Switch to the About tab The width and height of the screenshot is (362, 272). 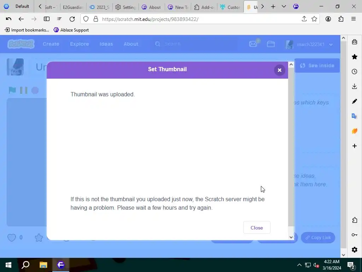152,7
